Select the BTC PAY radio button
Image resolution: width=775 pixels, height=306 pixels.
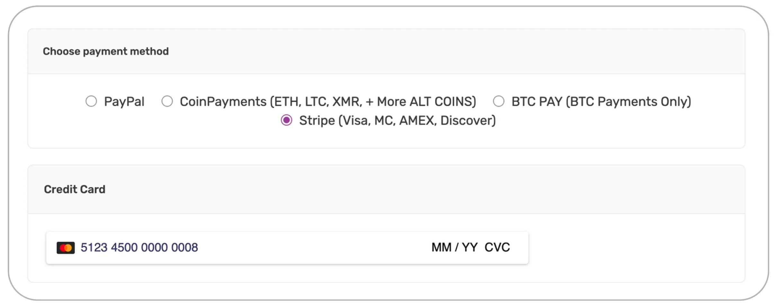(x=498, y=101)
